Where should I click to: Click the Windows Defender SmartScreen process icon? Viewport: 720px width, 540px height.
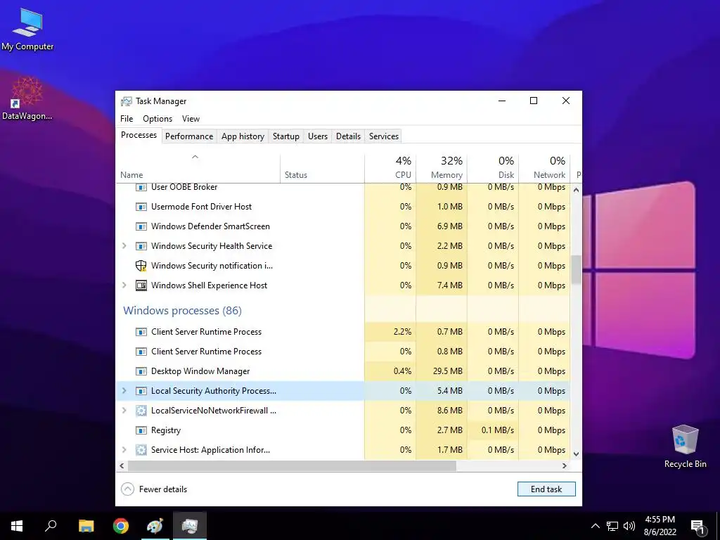pos(141,226)
